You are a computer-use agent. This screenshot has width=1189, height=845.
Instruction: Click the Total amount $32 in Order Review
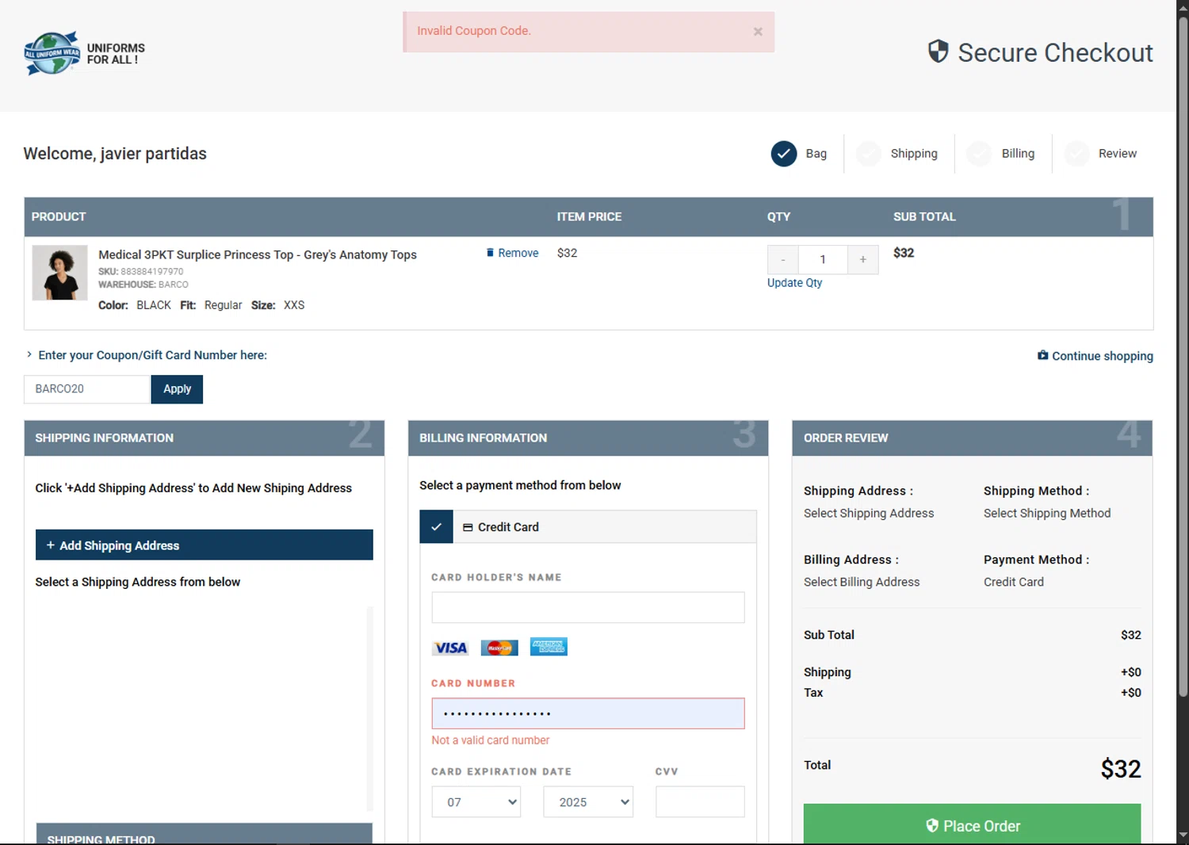coord(1120,768)
